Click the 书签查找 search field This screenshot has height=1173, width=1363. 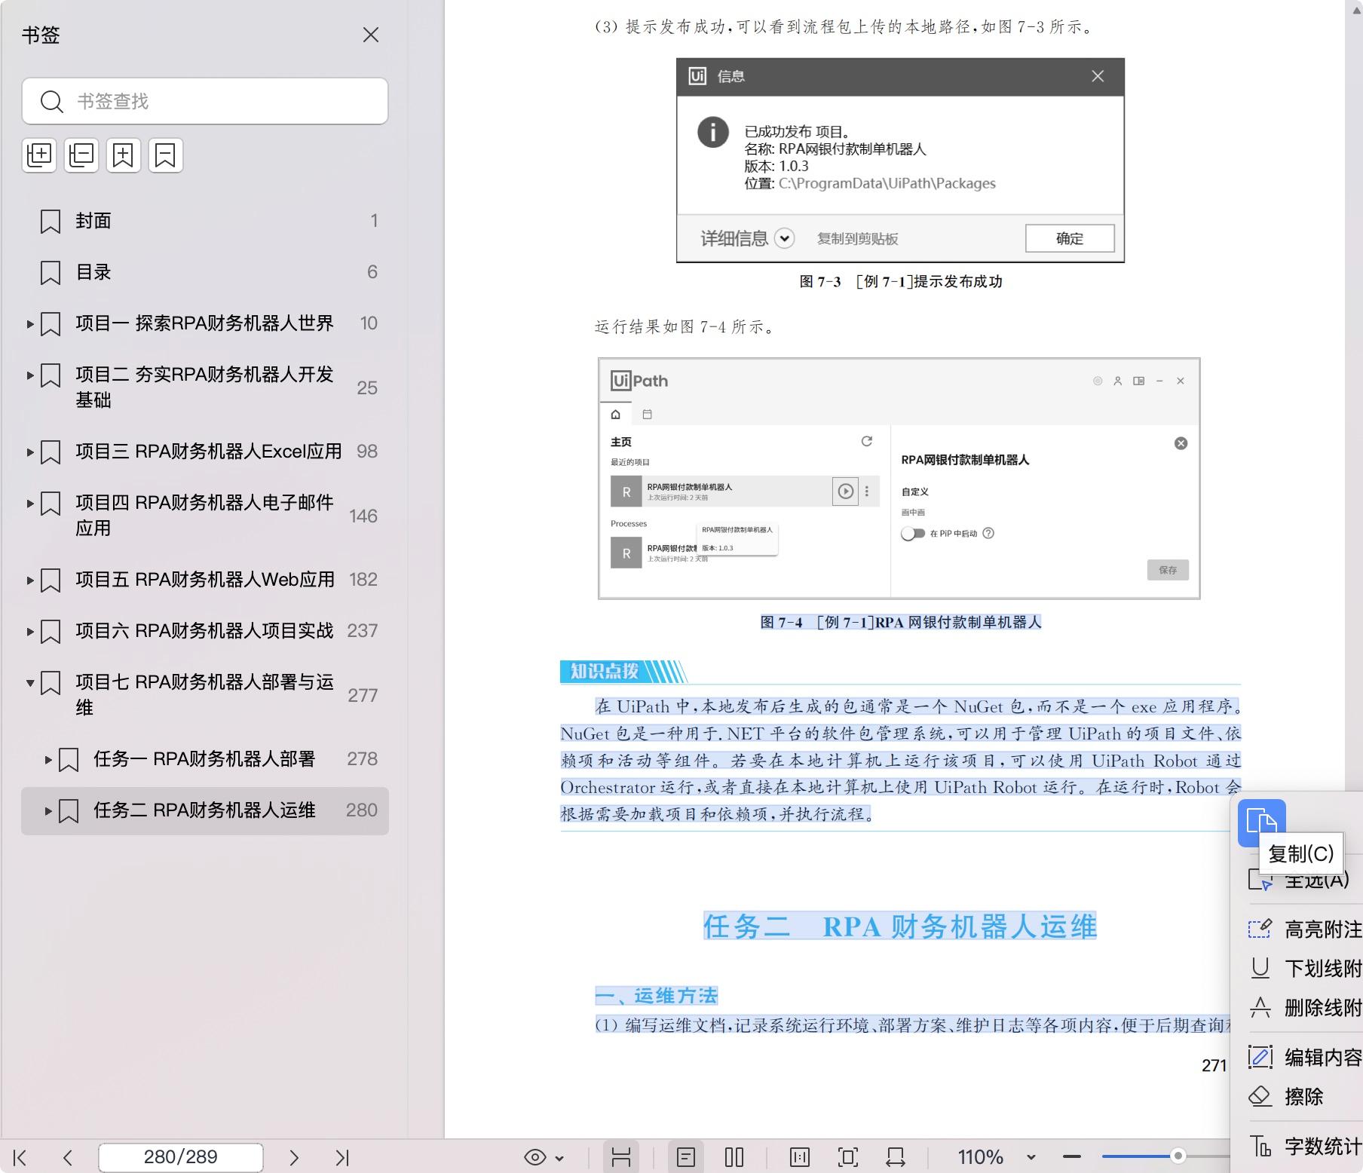click(205, 101)
